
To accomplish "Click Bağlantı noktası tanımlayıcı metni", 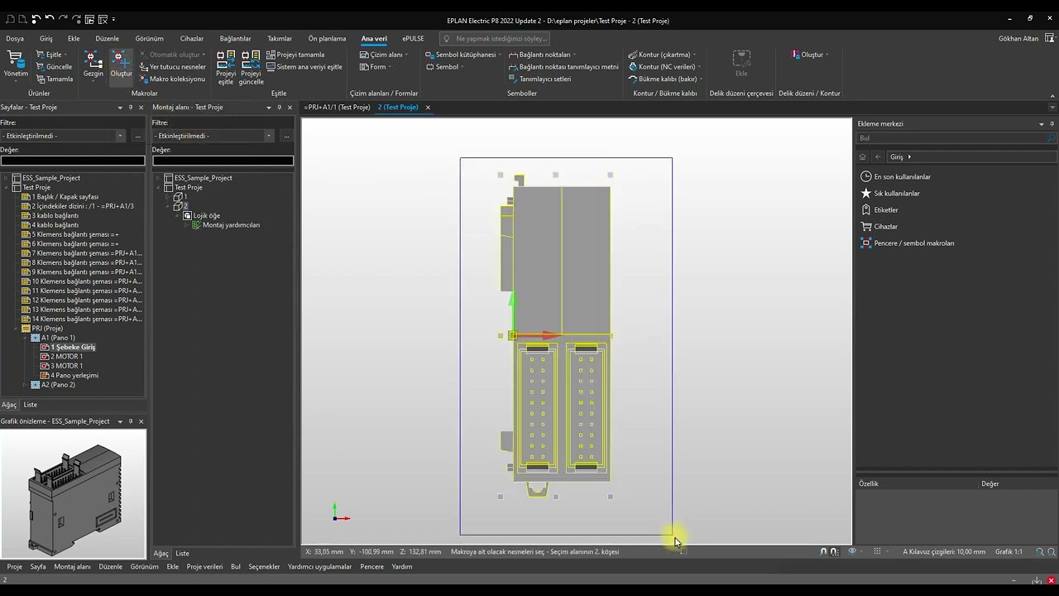I will tap(563, 67).
